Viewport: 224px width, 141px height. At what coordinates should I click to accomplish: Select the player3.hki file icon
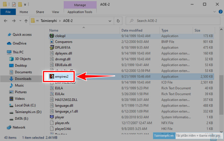click(x=52, y=129)
